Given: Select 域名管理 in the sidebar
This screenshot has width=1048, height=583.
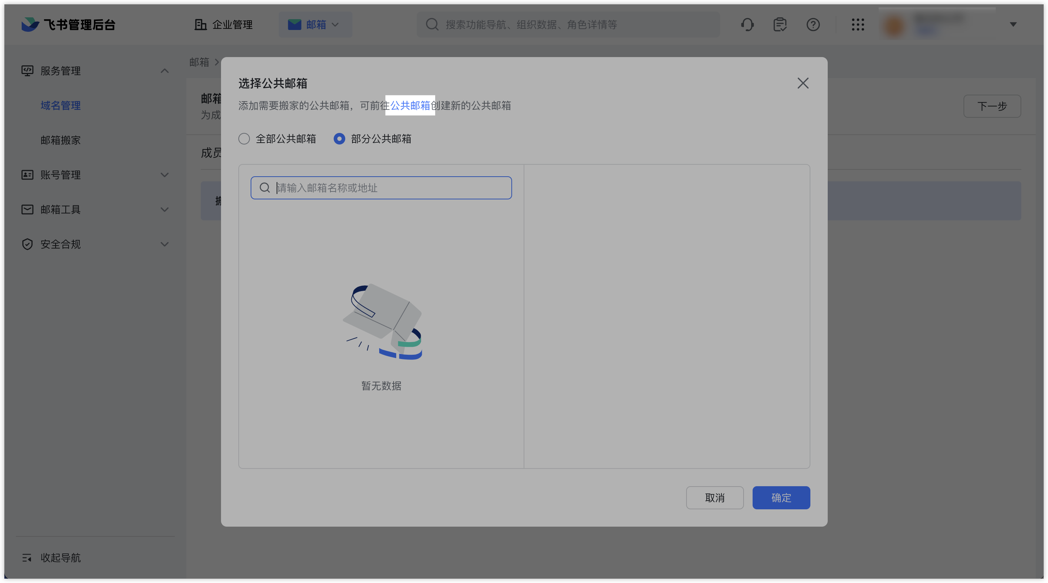Looking at the screenshot, I should click(61, 105).
